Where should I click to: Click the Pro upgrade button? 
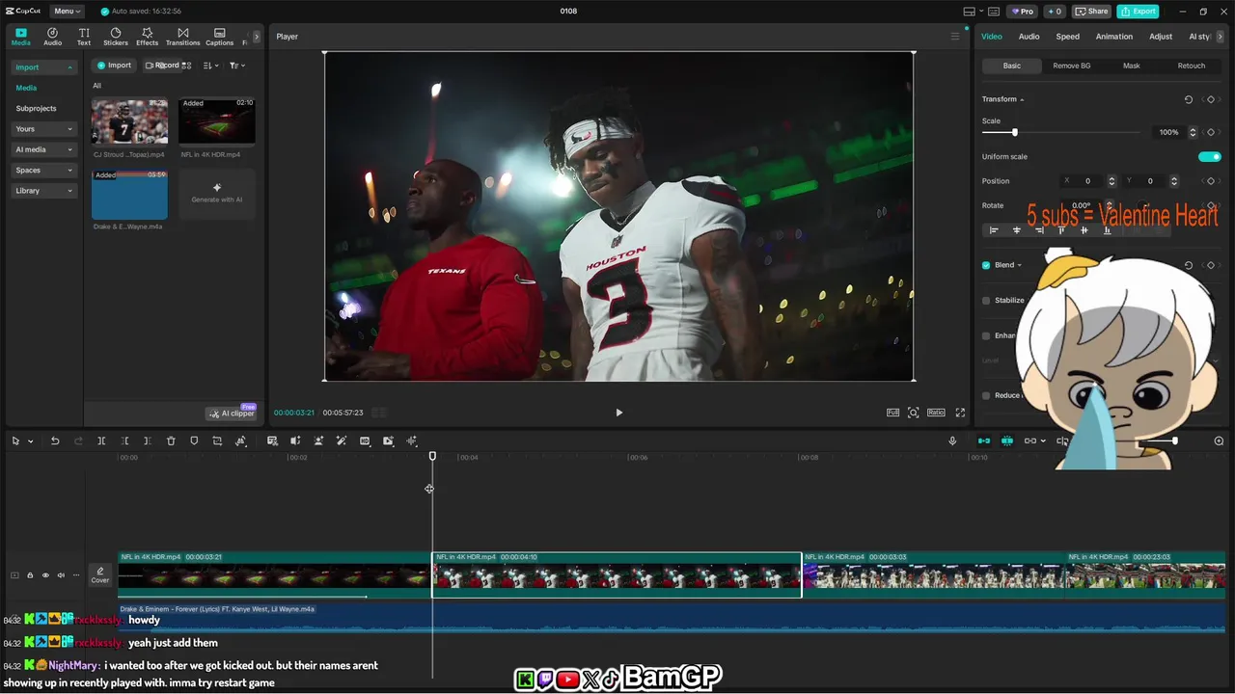[1022, 12]
